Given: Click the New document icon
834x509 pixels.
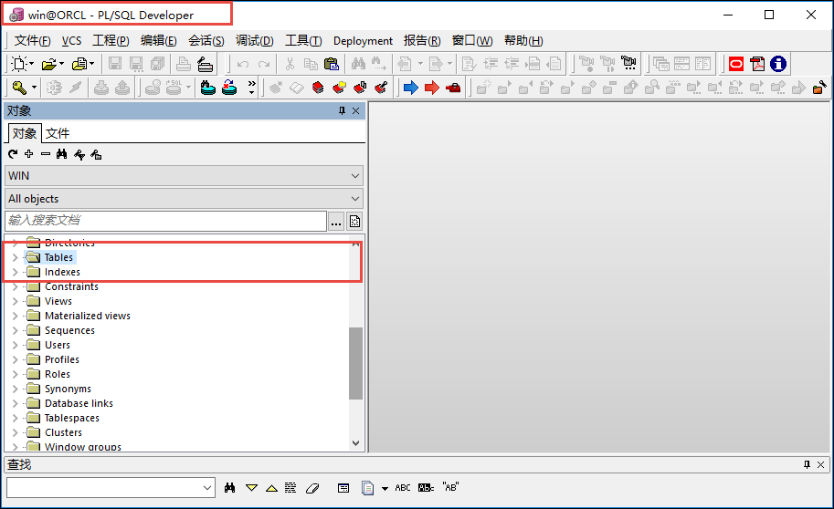Looking at the screenshot, I should (x=19, y=64).
